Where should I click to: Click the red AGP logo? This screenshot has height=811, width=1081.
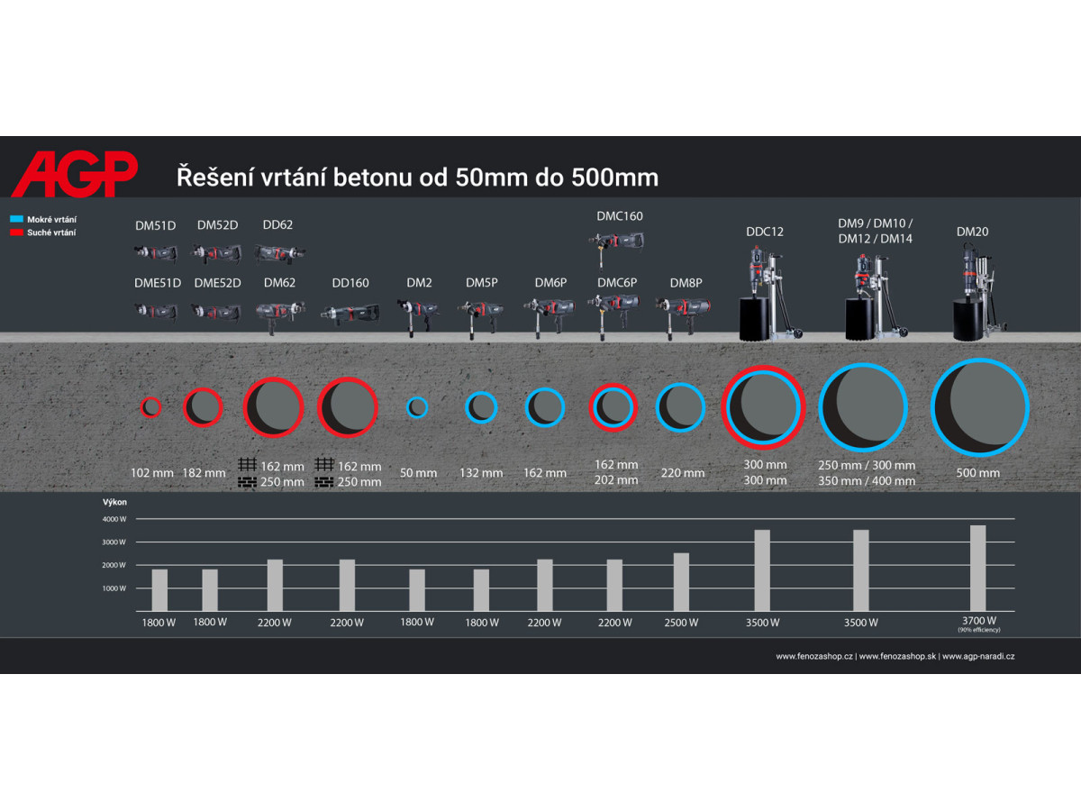[x=76, y=174]
